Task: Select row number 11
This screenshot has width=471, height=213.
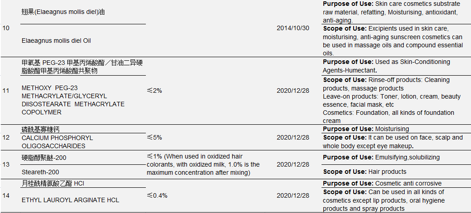Action: pyautogui.click(x=6, y=91)
